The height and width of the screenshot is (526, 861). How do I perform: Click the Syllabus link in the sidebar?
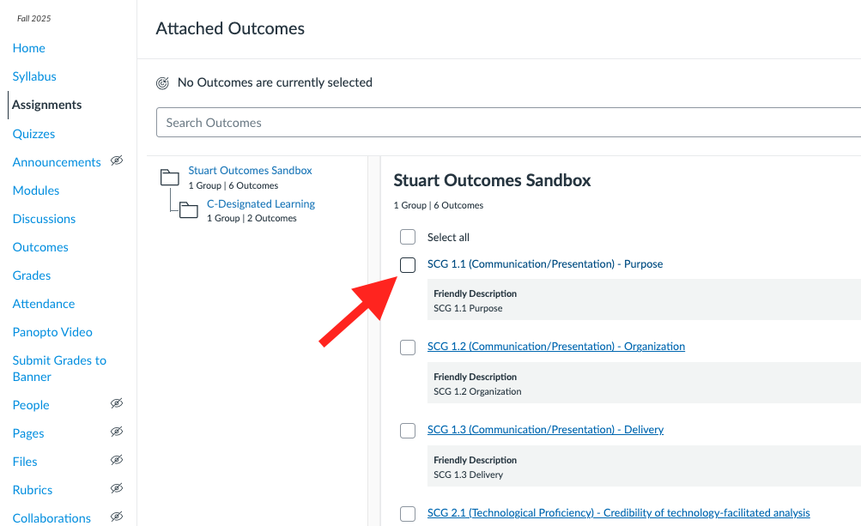click(x=33, y=76)
